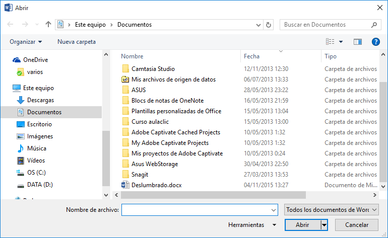Viewport: 388px width, 238px height.
Task: Select OneDrive in navigation pane
Action: tap(30, 60)
